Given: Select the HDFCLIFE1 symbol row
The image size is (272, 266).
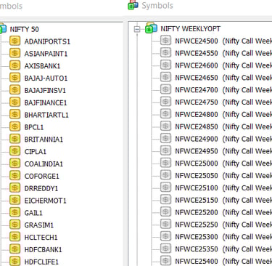Looking at the screenshot, I should (34, 262).
